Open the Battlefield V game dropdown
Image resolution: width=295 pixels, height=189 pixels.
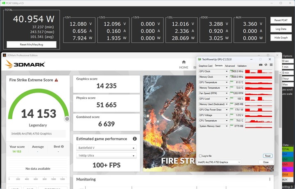107,148
